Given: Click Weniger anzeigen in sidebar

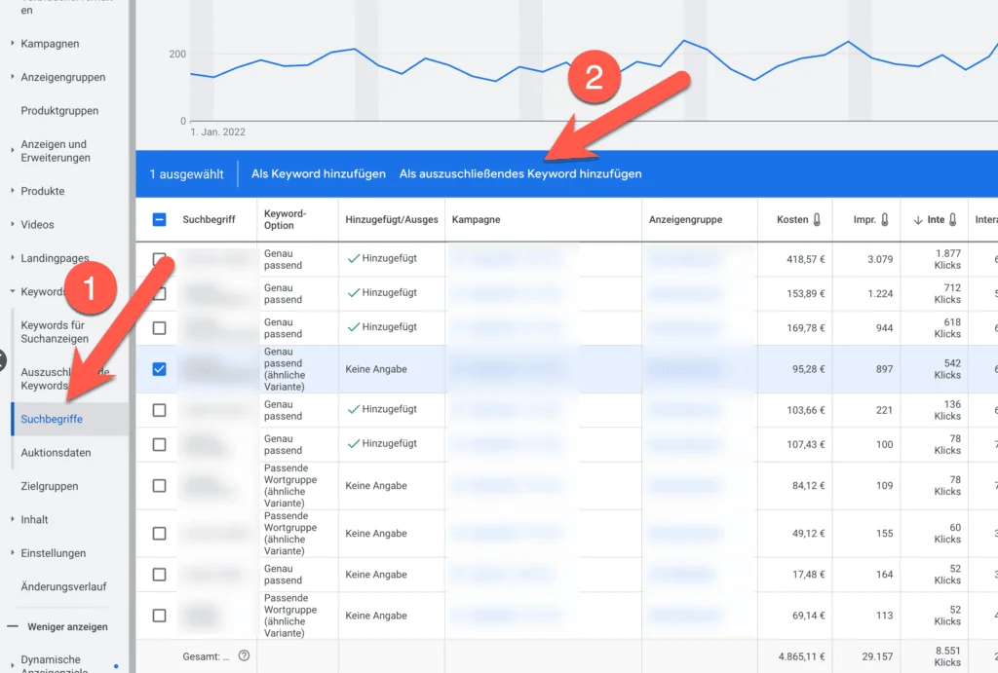Looking at the screenshot, I should 67,626.
